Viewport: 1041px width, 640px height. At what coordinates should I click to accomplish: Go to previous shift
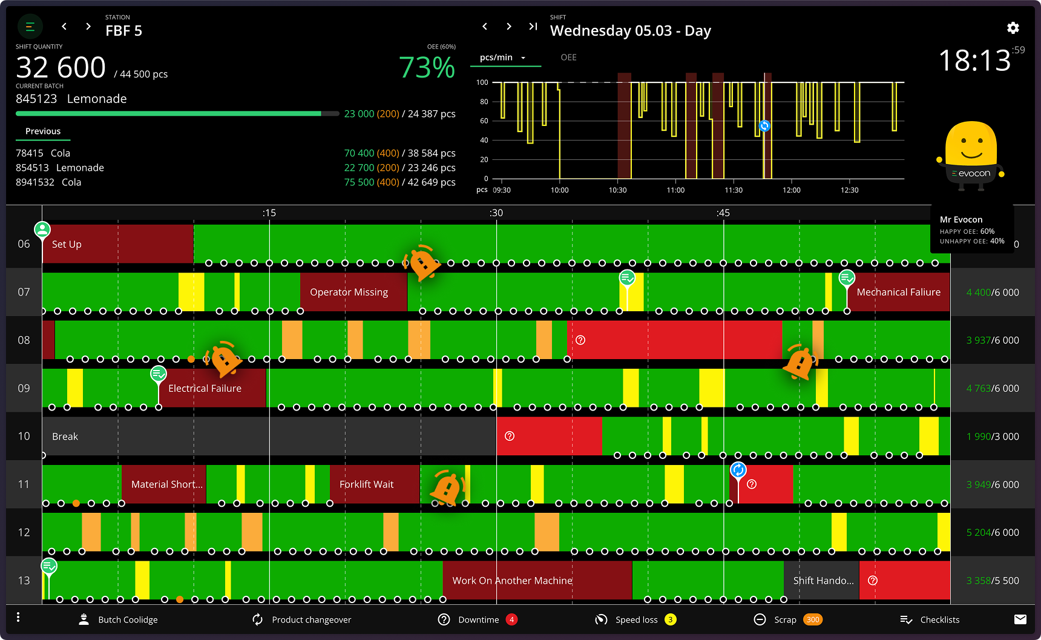pos(485,27)
